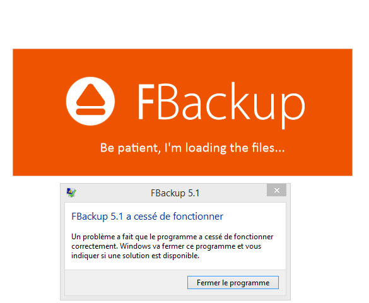The height and width of the screenshot is (303, 369).
Task: Click the "indiquer si une solution est disponible" line
Action: tap(136, 256)
